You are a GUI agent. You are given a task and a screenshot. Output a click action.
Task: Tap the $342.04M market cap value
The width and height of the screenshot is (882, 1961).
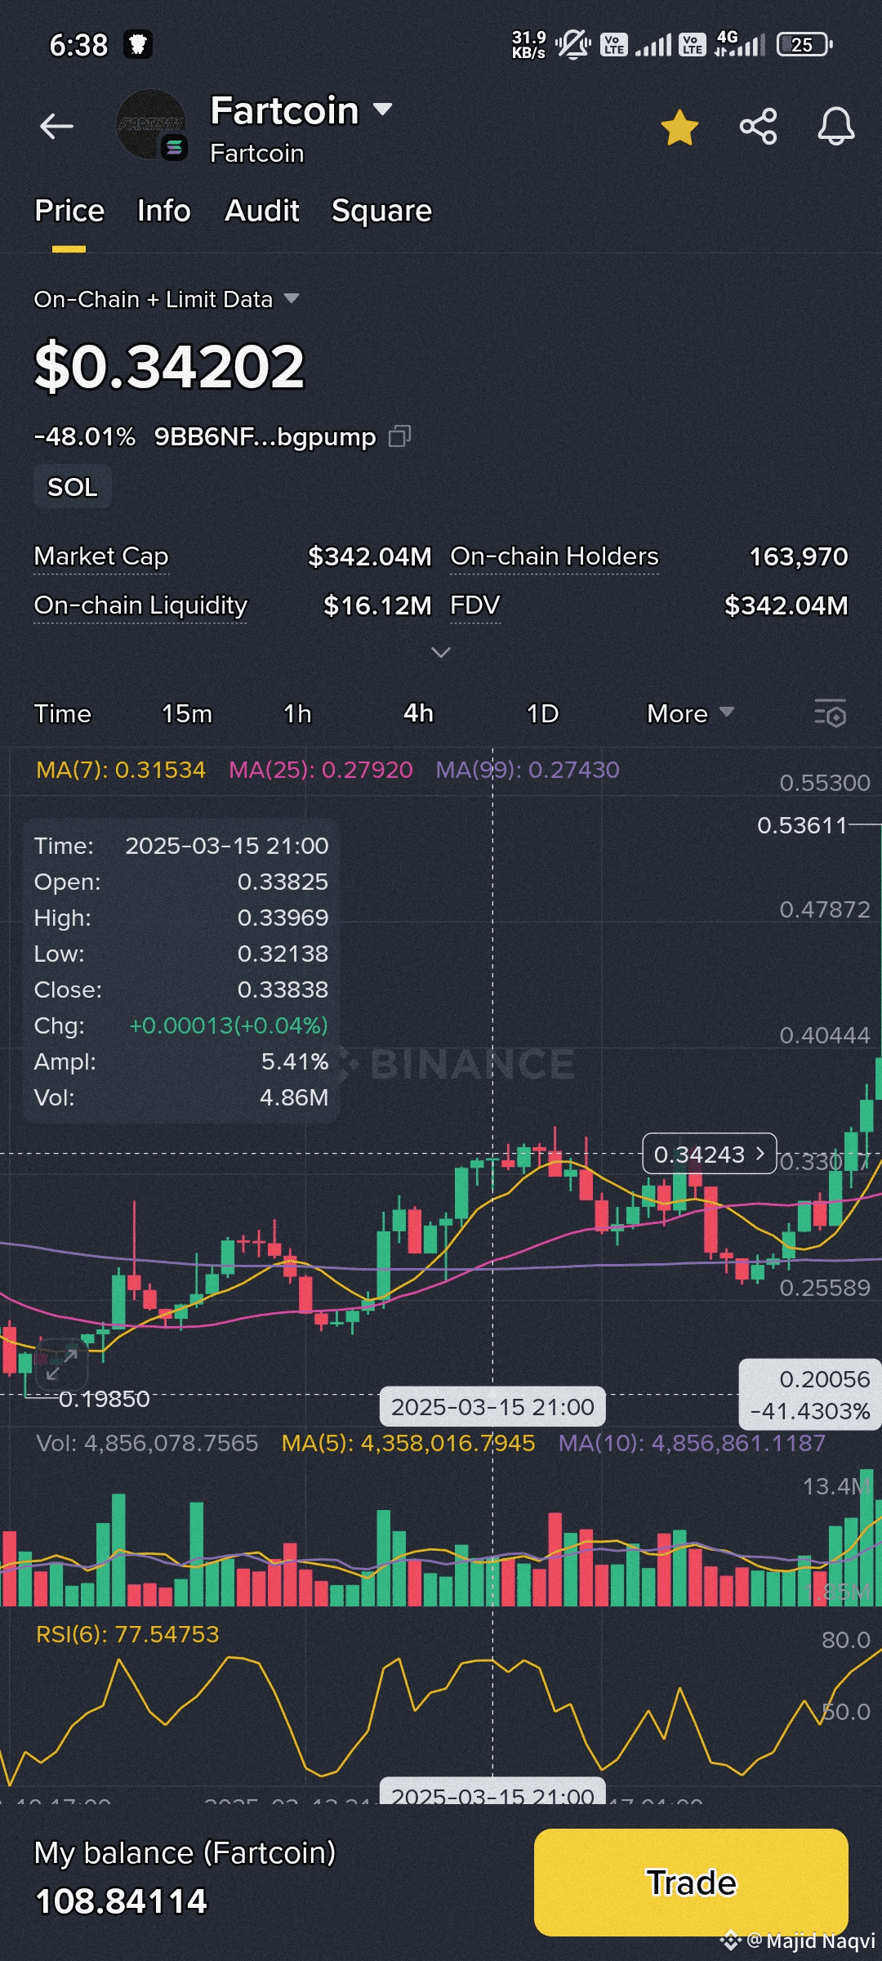coord(369,557)
